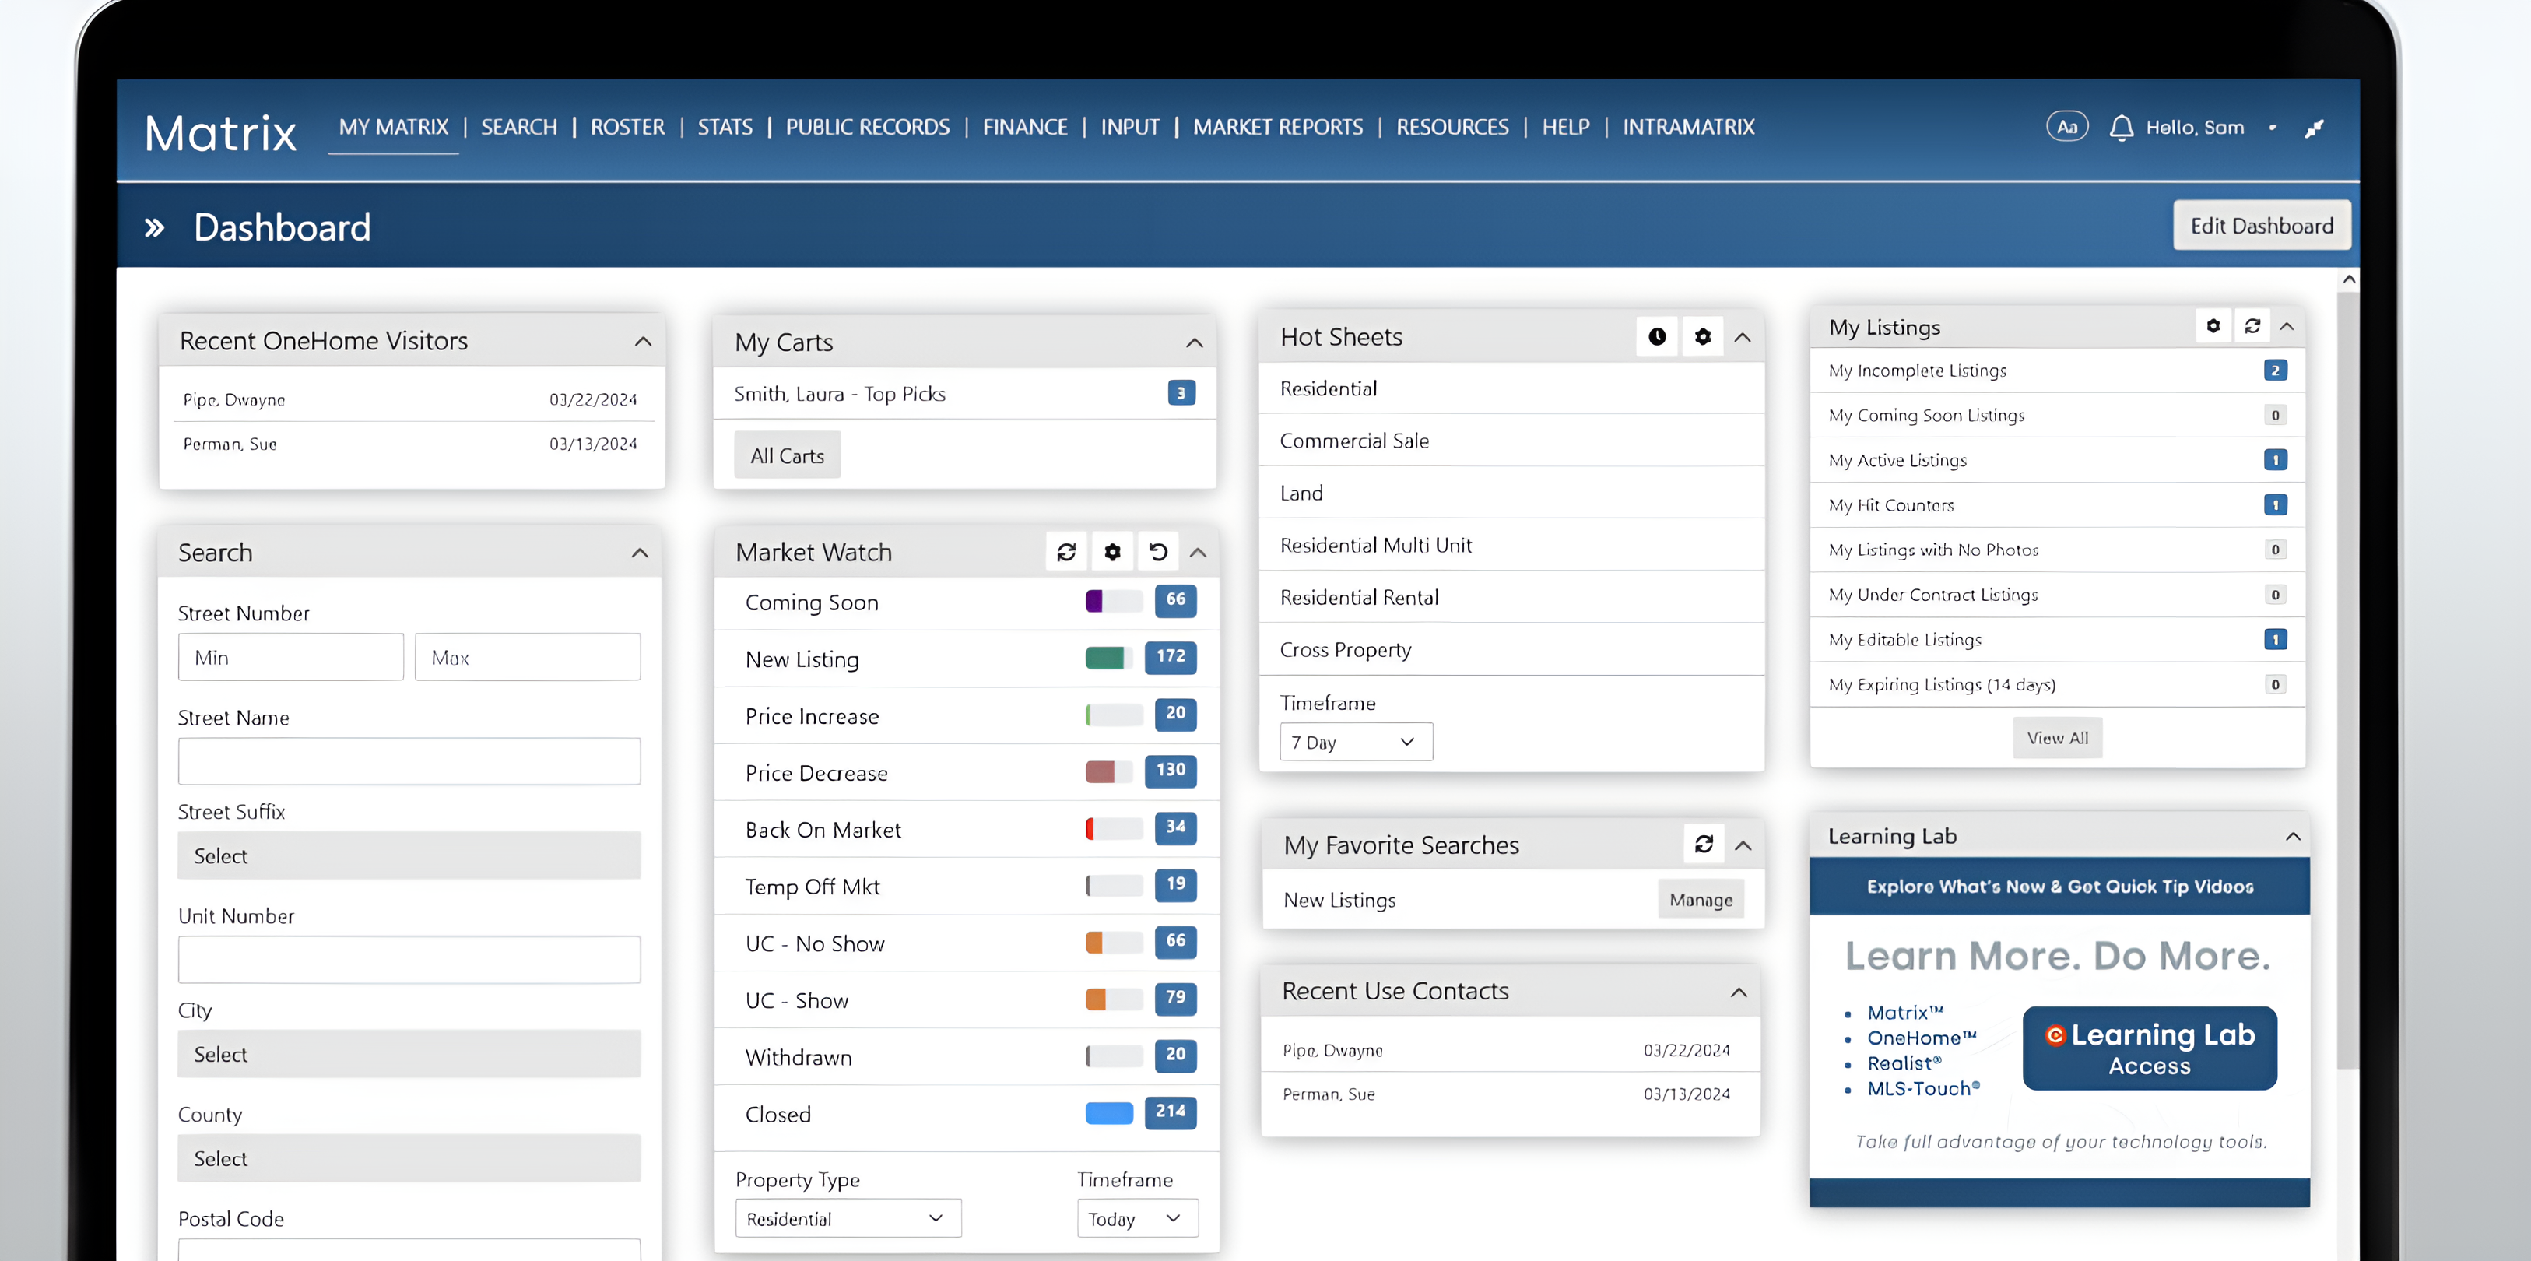Viewport: 2531px width, 1261px height.
Task: Open the Market Reports menu
Action: point(1277,127)
